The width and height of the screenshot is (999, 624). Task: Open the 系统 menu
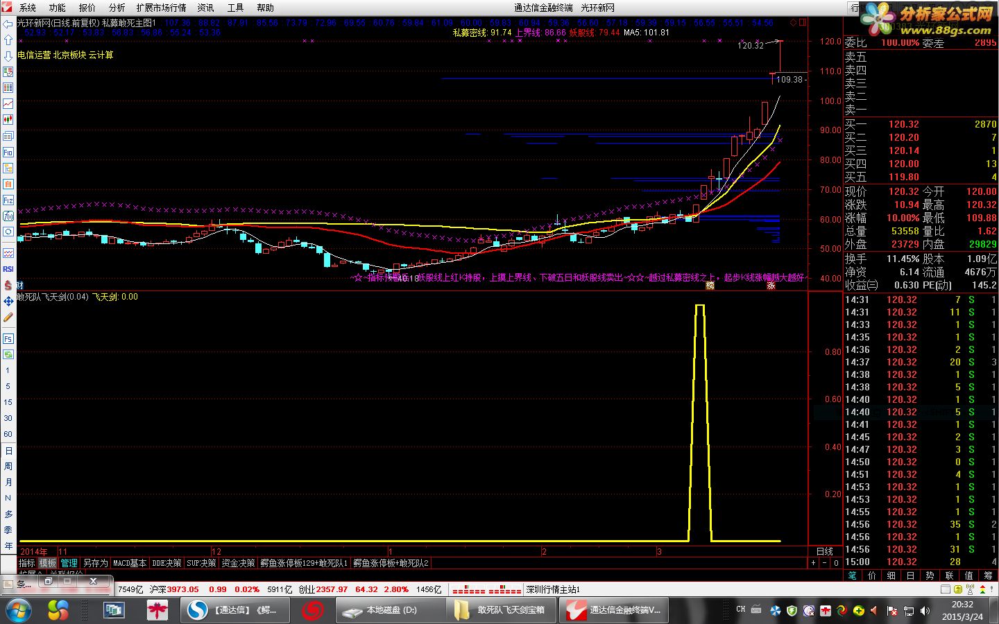coord(28,8)
